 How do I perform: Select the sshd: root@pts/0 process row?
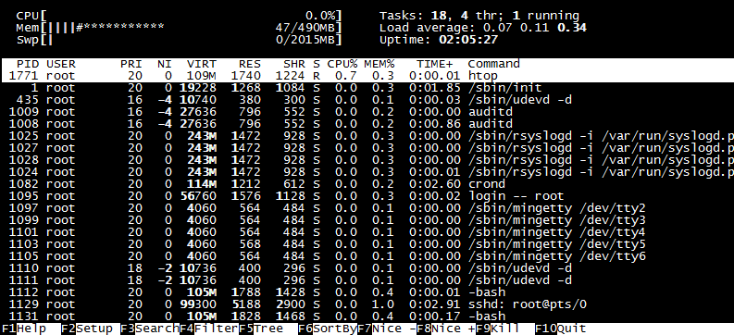point(367,304)
